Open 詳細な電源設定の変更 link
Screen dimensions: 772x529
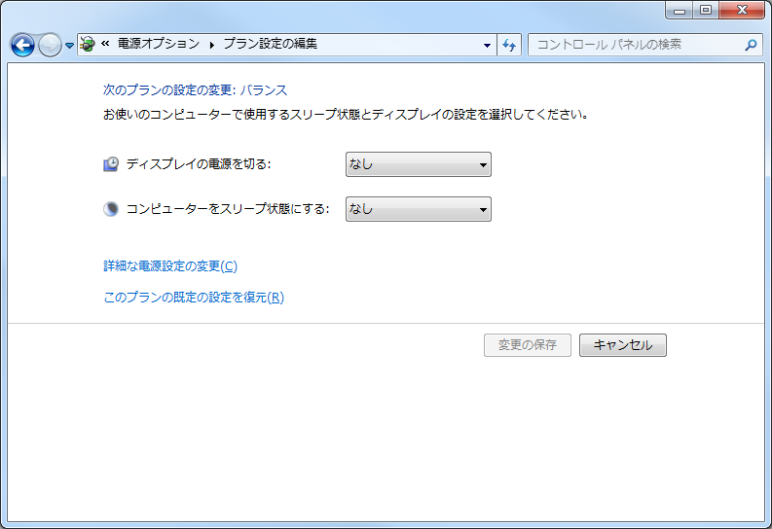click(170, 265)
